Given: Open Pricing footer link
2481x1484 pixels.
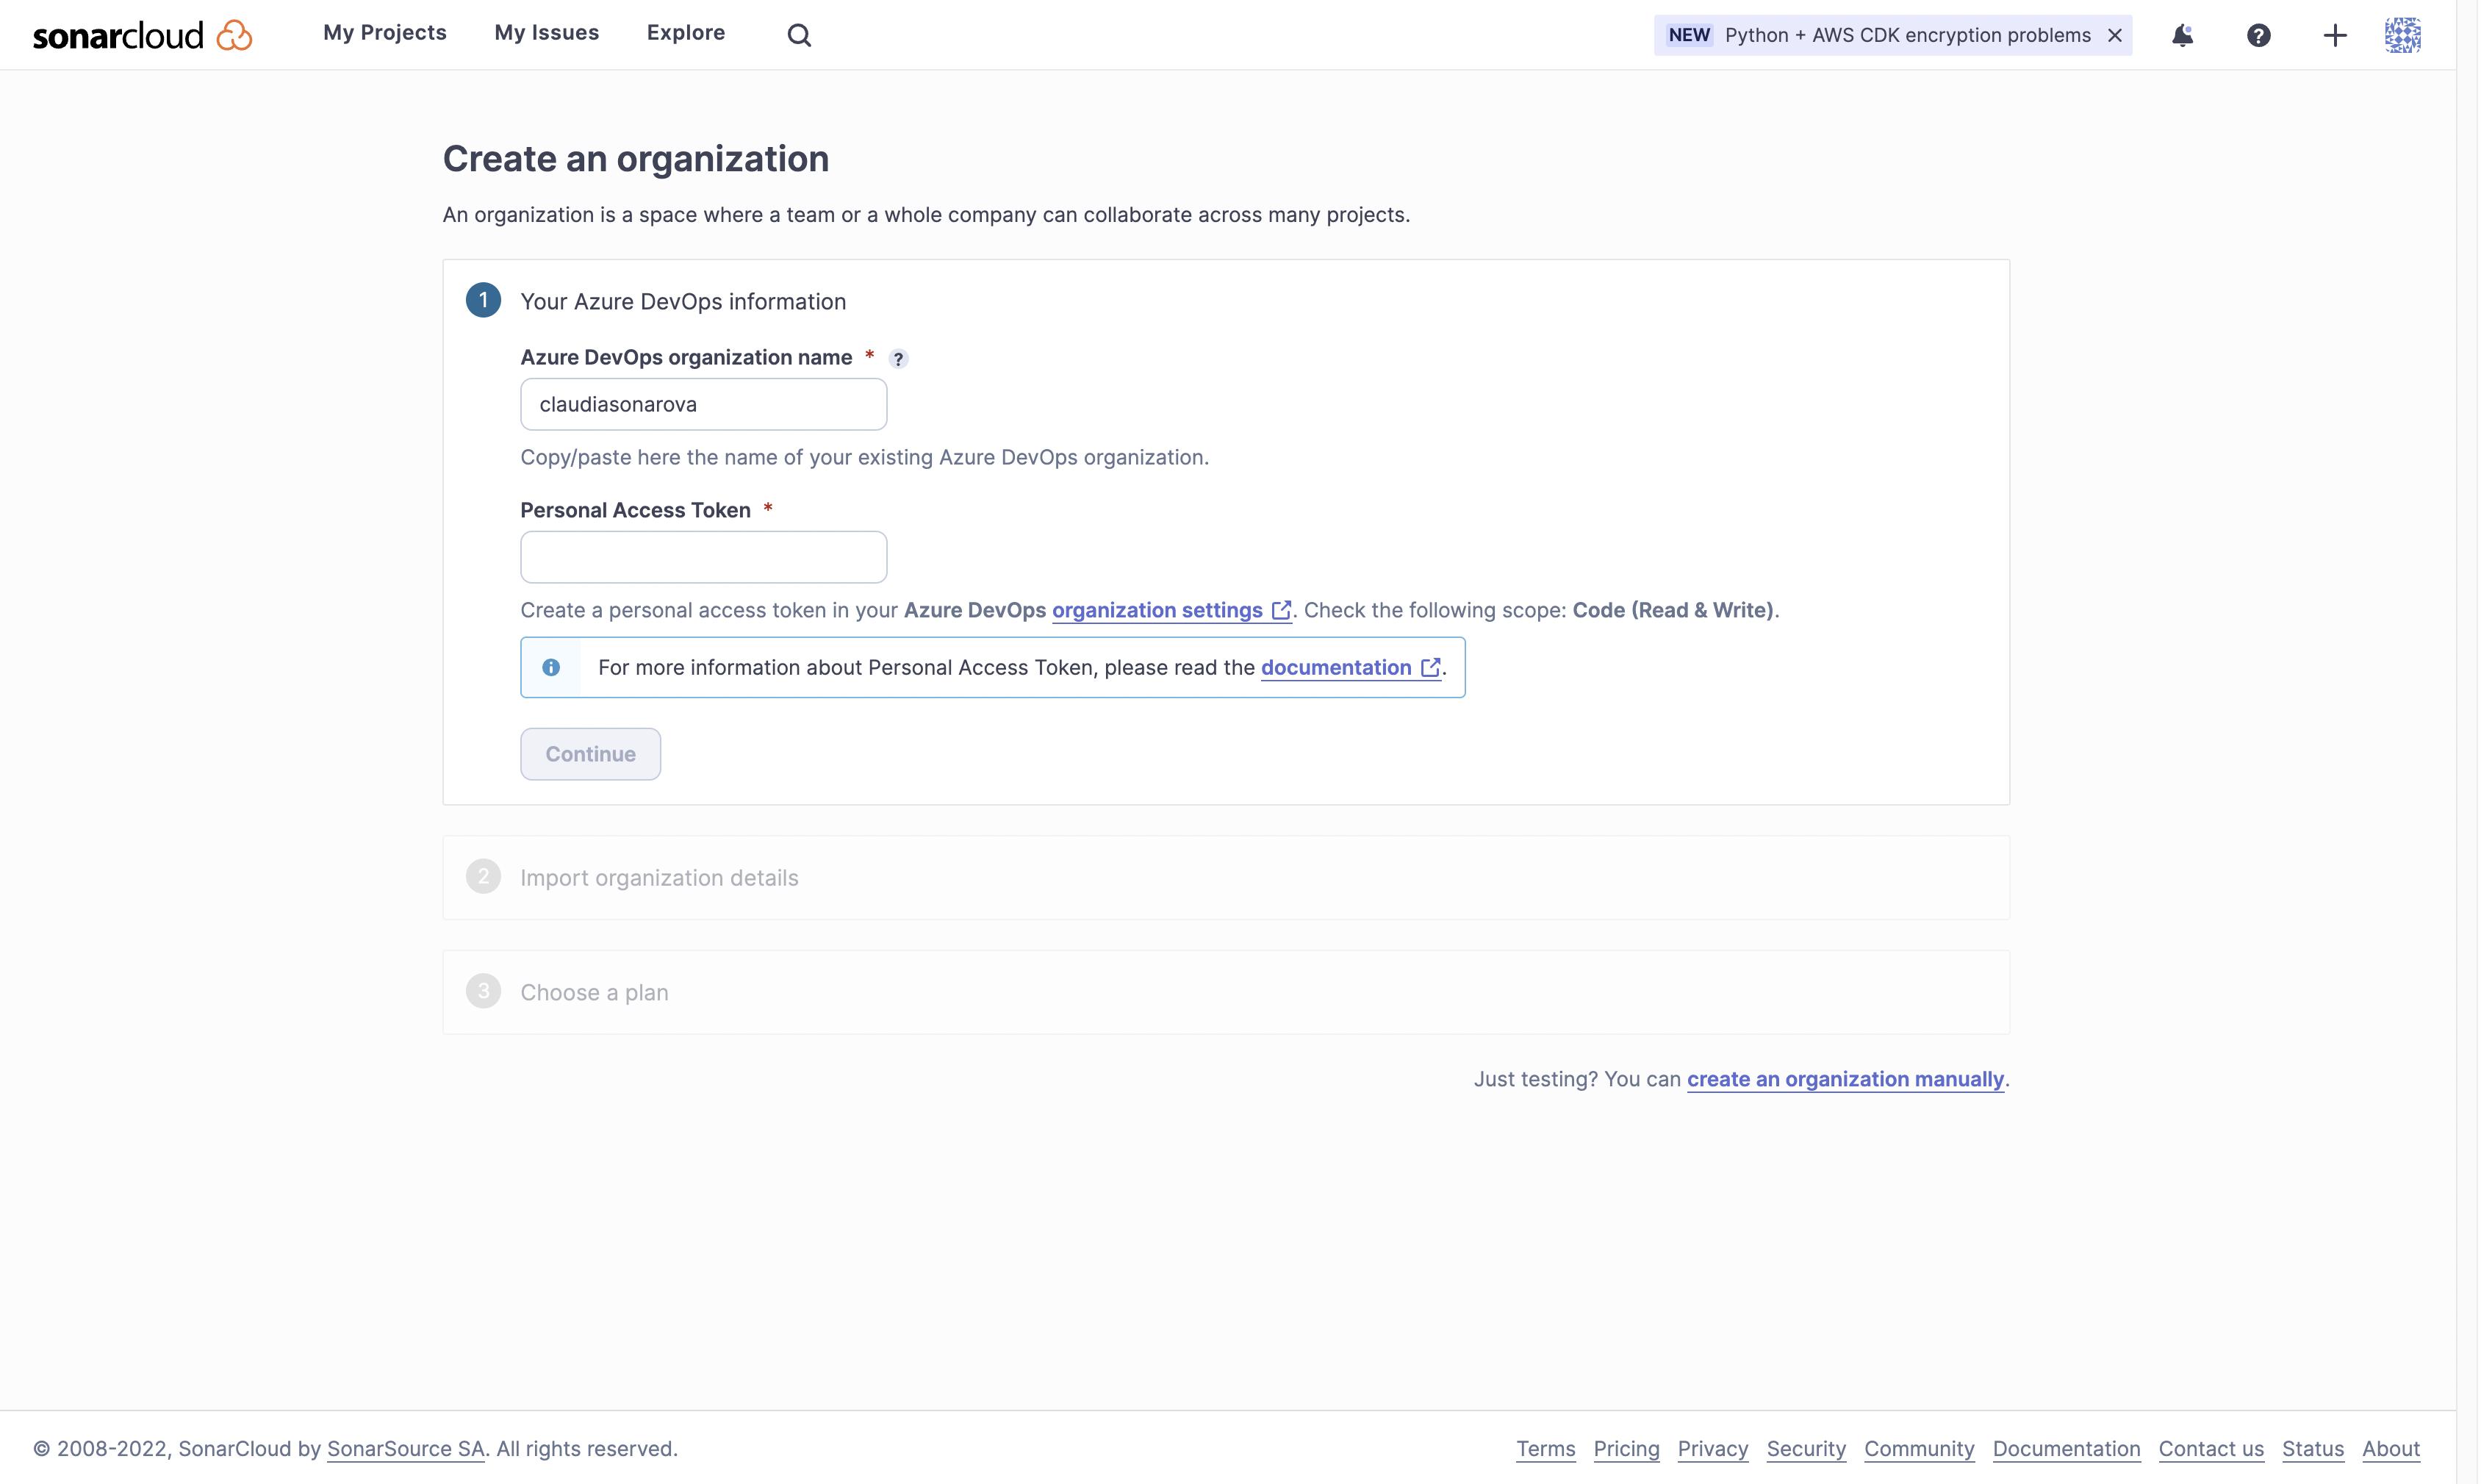Looking at the screenshot, I should coord(1626,1449).
